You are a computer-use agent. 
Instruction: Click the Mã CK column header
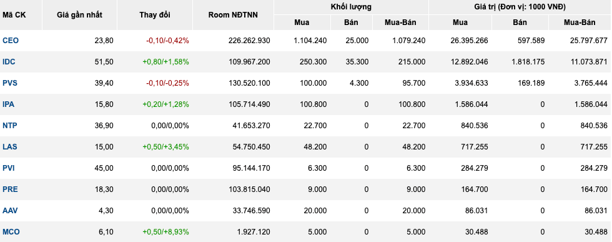pos(14,15)
